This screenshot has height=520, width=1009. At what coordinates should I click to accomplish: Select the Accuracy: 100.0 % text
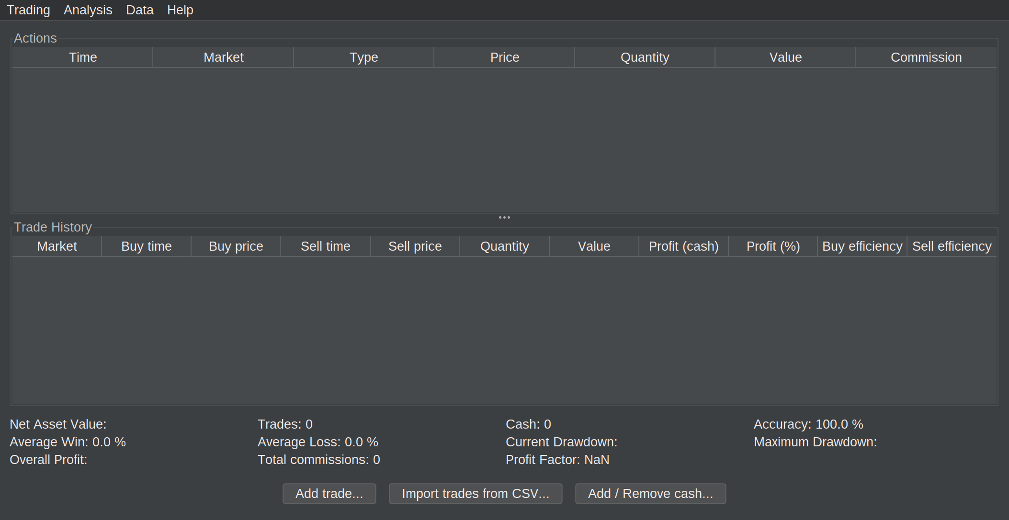coord(808,424)
